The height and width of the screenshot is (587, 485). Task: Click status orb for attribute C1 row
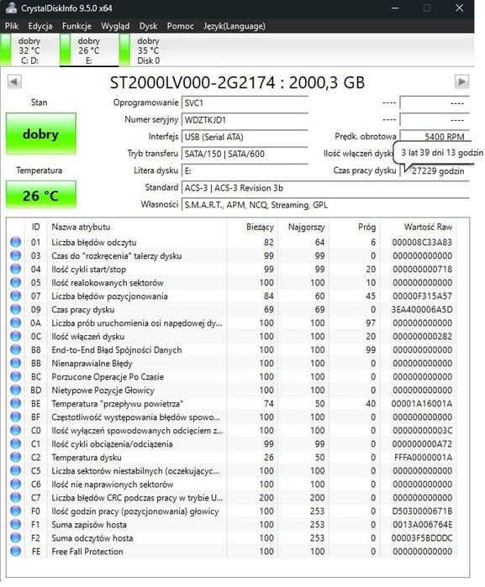[15, 443]
